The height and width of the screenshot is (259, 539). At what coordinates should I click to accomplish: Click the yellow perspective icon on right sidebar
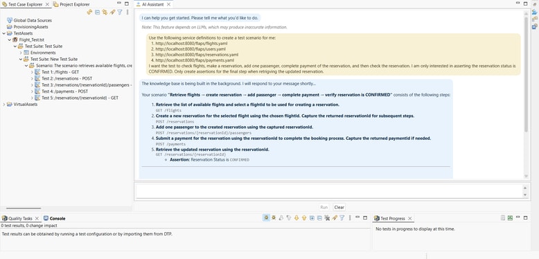pos(535,19)
